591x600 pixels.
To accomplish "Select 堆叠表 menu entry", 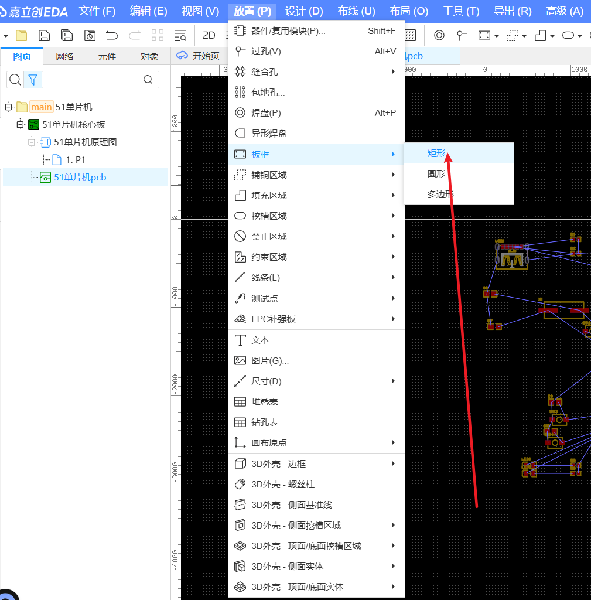I will [x=316, y=402].
